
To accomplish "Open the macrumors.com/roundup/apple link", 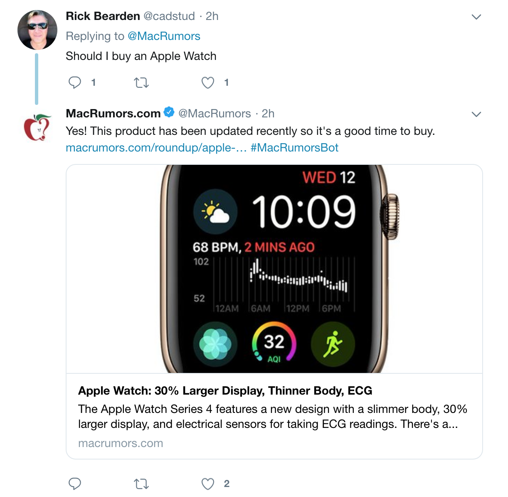I will coord(156,148).
